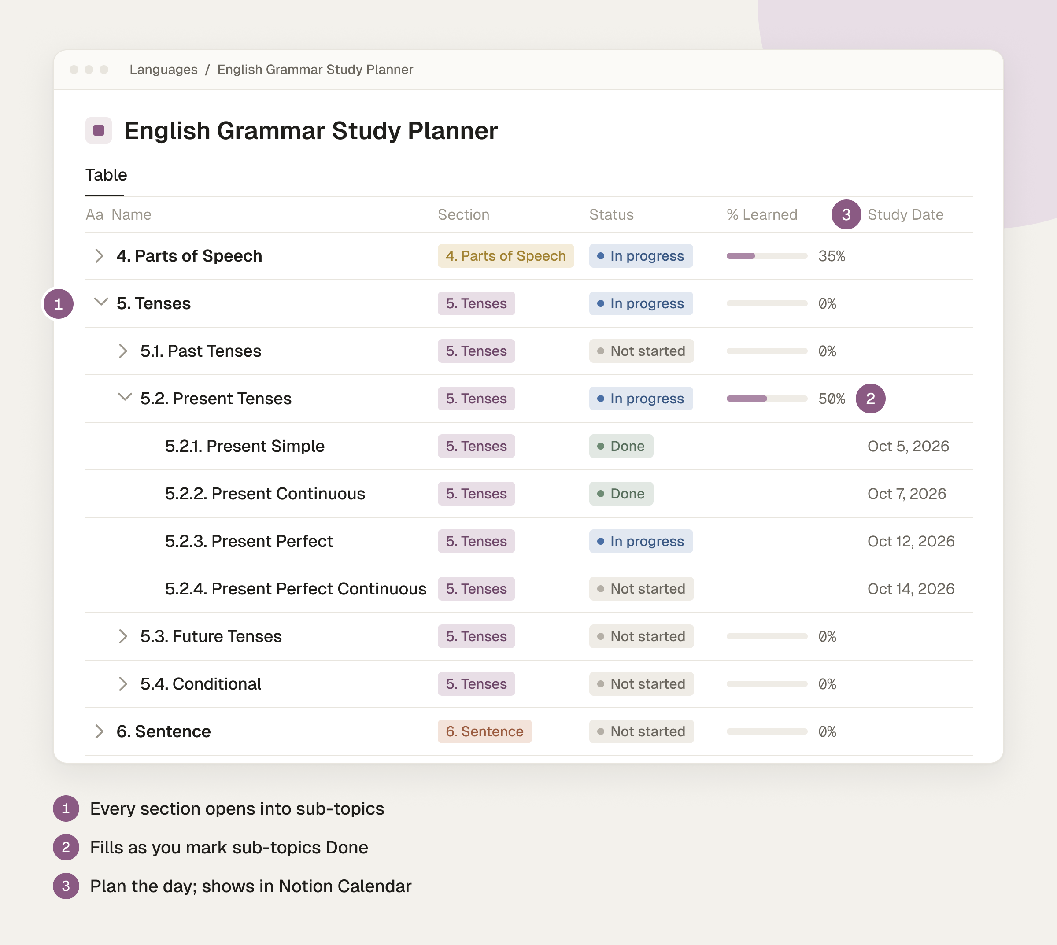Click the progress bar in the 5.2. Present Tenses row
The width and height of the screenshot is (1057, 945).
point(767,399)
